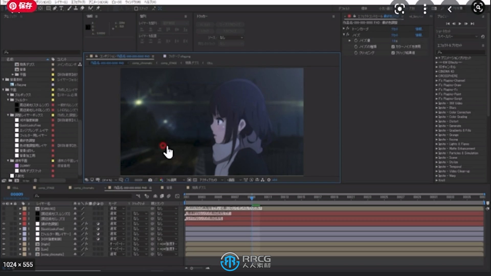Open the Help (H) menu
Image resolution: width=491 pixels, height=276 pixels.
pos(150,2)
